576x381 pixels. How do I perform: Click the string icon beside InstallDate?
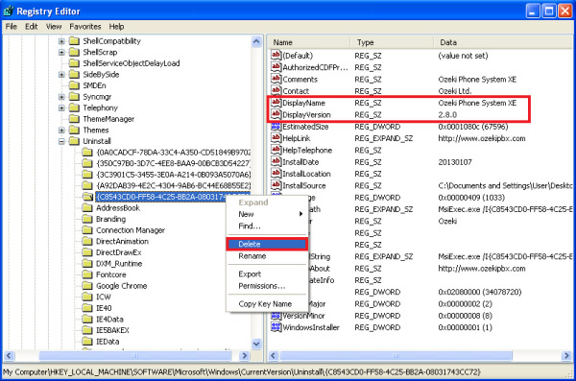276,161
